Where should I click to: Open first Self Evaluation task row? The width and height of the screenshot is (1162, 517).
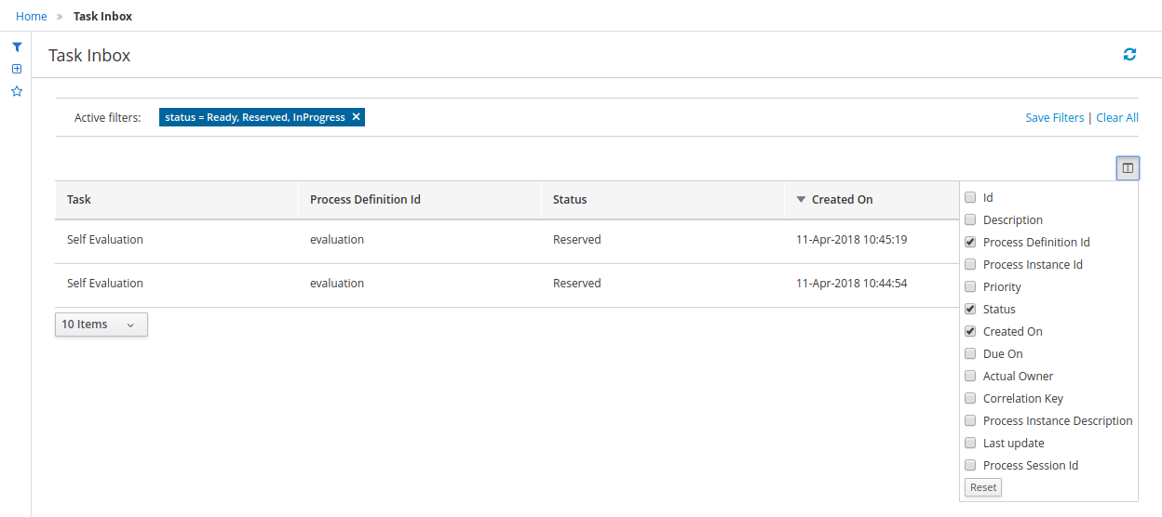[105, 240]
